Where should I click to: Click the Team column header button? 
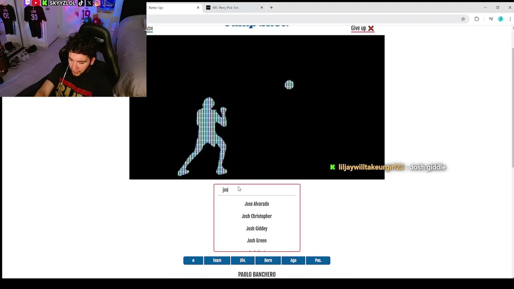(x=217, y=261)
